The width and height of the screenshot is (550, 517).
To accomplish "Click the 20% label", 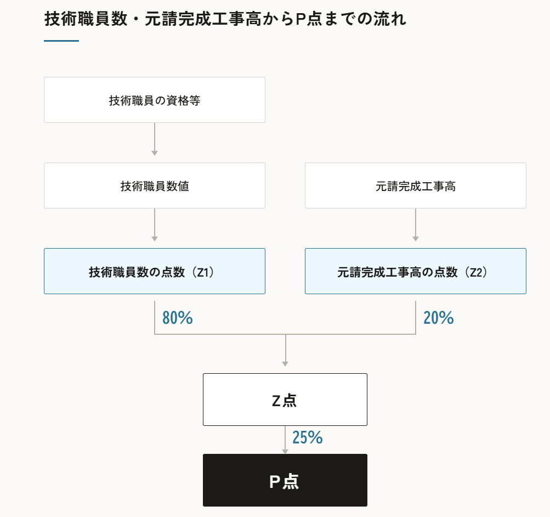I will [x=439, y=318].
